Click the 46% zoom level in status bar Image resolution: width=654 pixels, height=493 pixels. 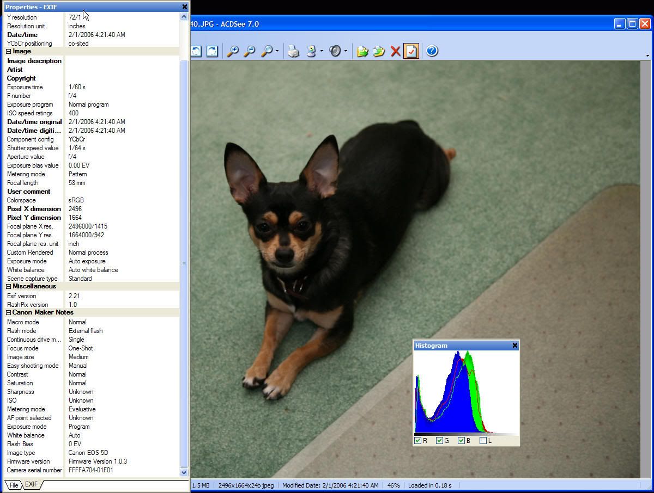coord(393,485)
